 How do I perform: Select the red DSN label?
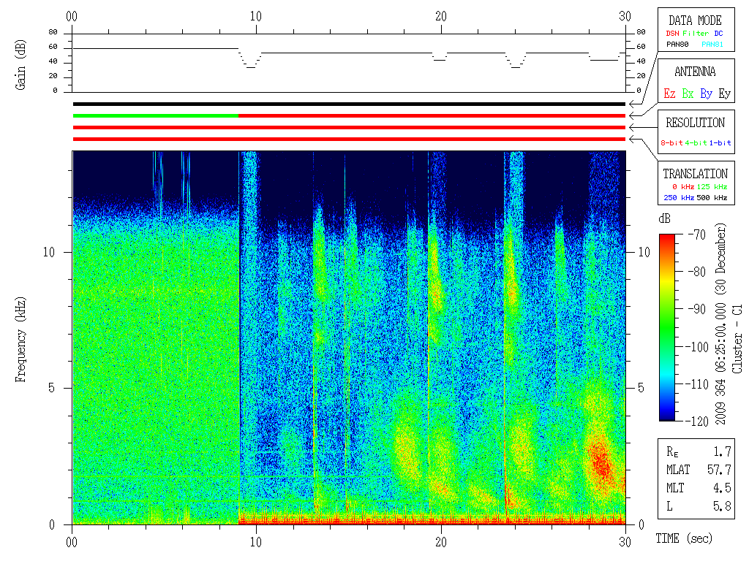pos(672,34)
